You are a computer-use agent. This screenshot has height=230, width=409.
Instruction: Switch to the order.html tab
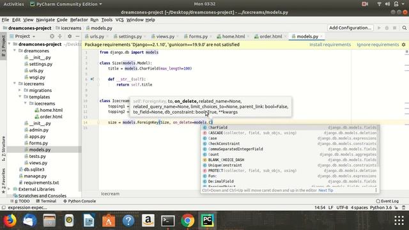click(x=270, y=36)
